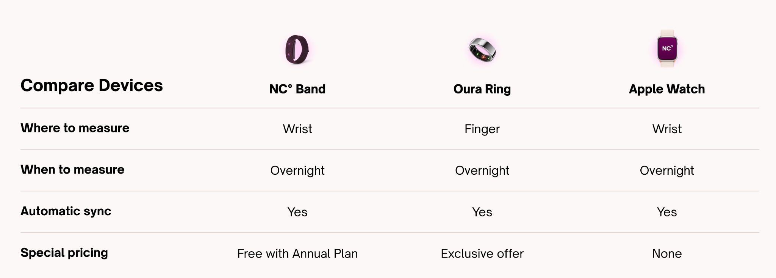776x278 pixels.
Task: Click the Special pricing row label
Action: 64,253
